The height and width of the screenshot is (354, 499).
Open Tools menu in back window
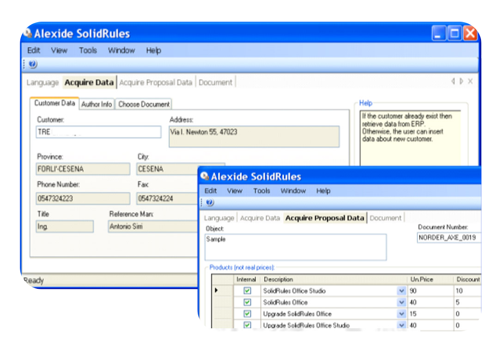[x=88, y=50]
